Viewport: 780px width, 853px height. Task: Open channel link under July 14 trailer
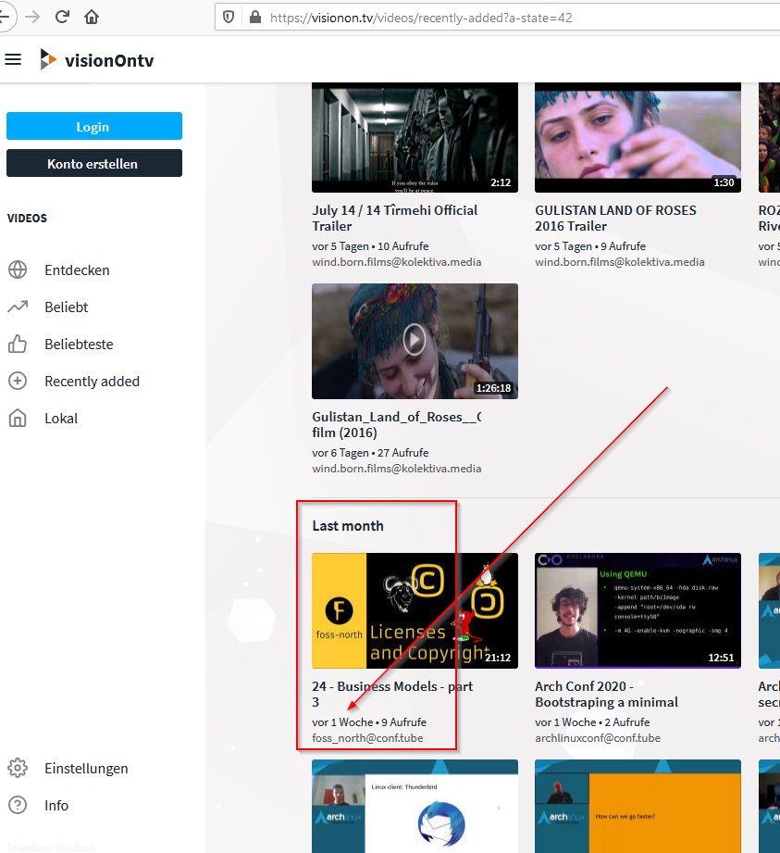point(396,262)
